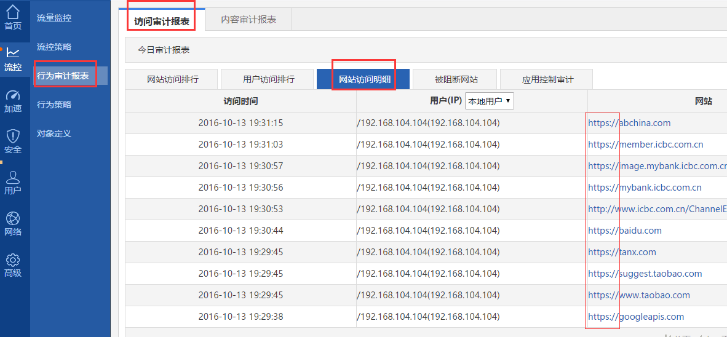This screenshot has width=727, height=337.
Task: Click the https://www.taobao.com link
Action: [639, 295]
